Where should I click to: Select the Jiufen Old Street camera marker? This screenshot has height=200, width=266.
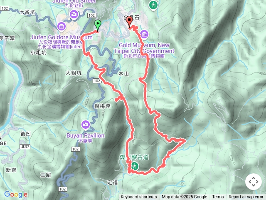tap(74, 15)
